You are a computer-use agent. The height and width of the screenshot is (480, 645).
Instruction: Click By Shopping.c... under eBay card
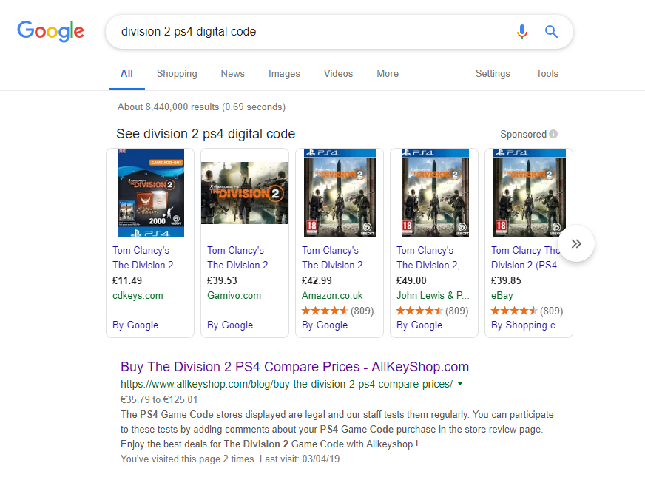tap(527, 325)
